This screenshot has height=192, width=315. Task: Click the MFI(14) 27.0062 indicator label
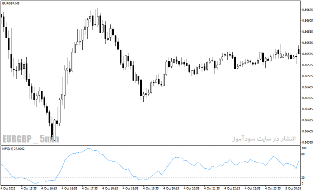13,149
